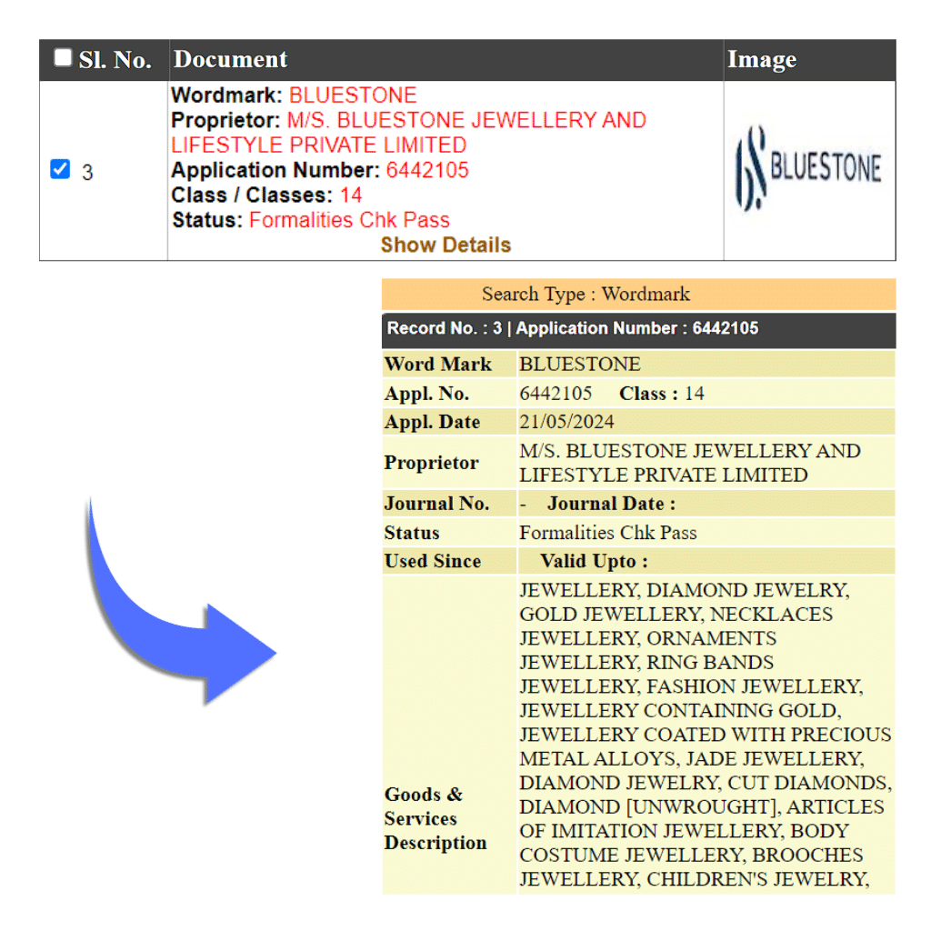Click the Goods & Services Description label

point(435,818)
